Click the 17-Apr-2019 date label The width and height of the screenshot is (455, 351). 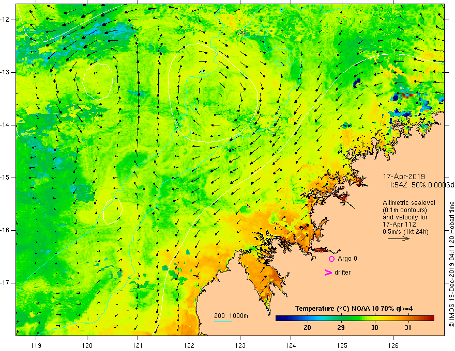(404, 177)
